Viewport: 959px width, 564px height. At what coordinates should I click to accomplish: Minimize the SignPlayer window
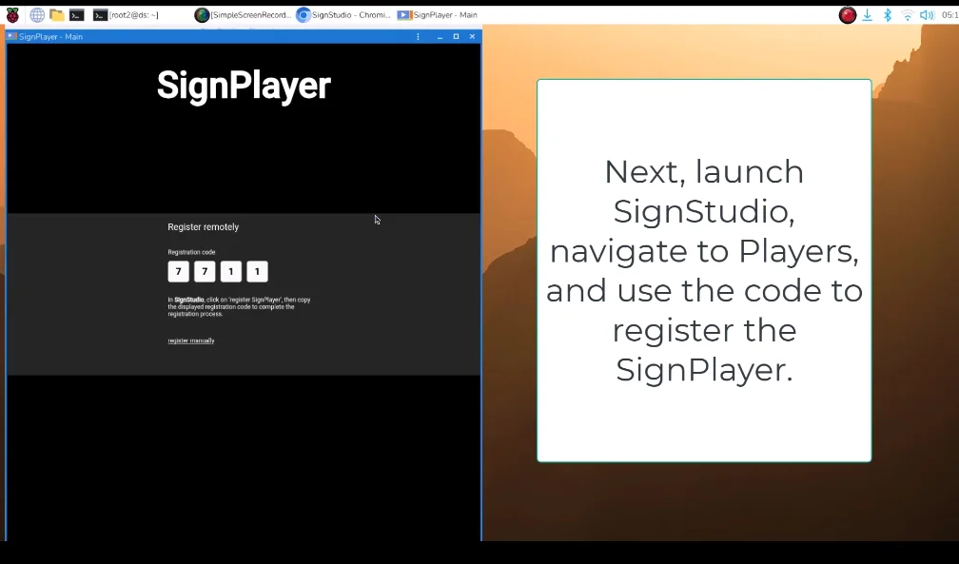(x=440, y=37)
